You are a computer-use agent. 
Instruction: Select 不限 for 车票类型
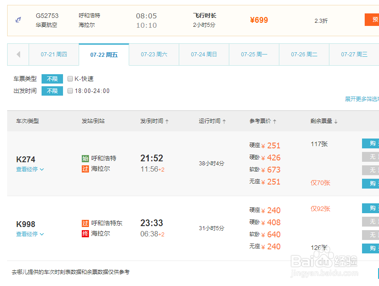(52, 79)
